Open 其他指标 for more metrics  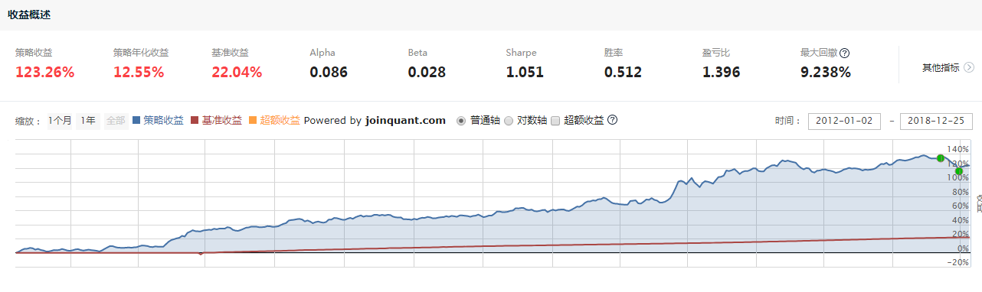(941, 67)
